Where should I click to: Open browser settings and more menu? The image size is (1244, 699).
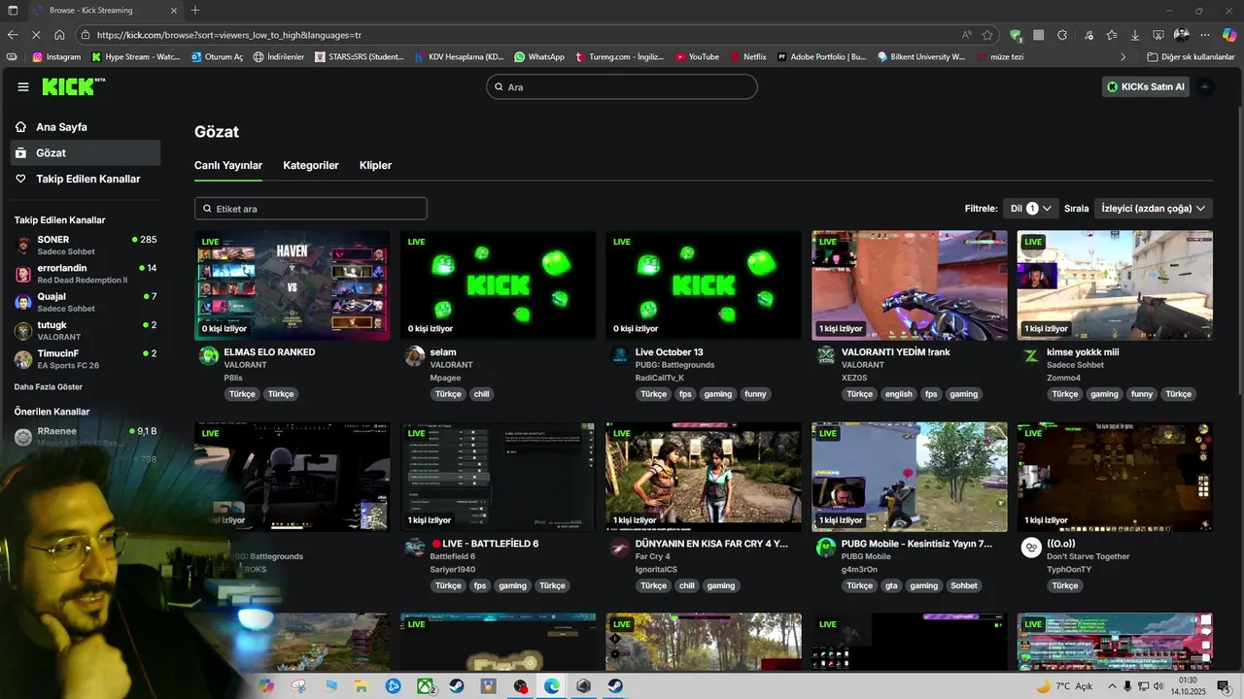1205,35
